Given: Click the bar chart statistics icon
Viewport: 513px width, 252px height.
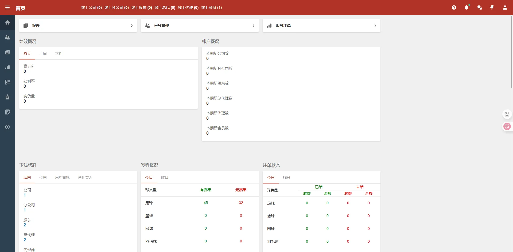Looking at the screenshot, I should point(7,67).
